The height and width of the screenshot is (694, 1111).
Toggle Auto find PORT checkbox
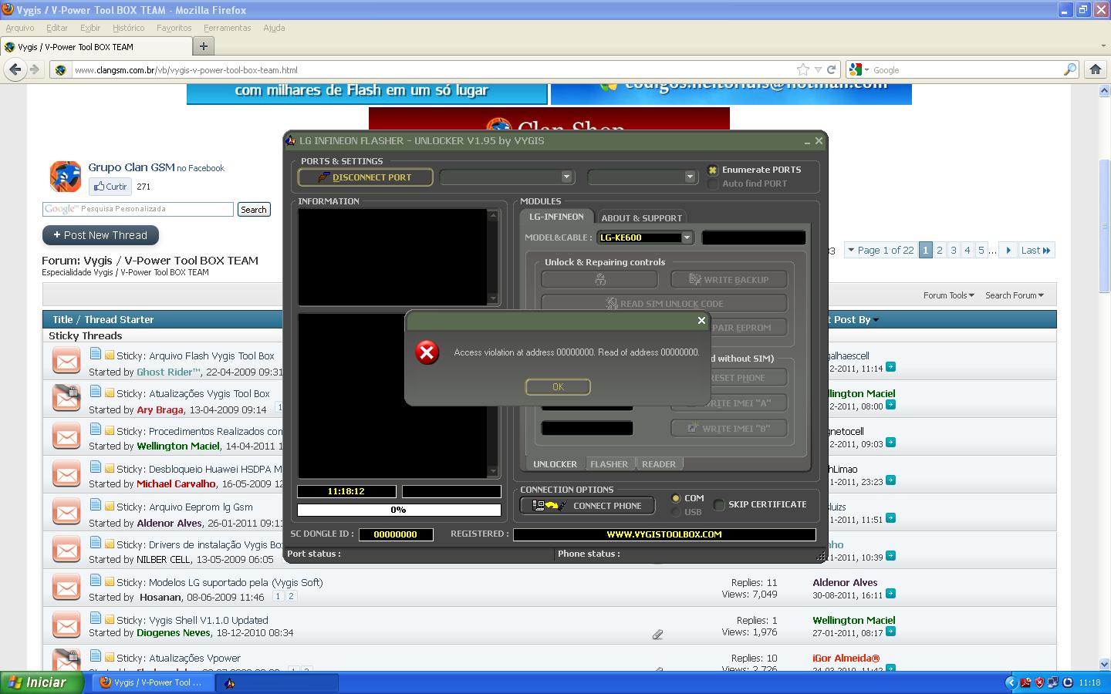[713, 184]
